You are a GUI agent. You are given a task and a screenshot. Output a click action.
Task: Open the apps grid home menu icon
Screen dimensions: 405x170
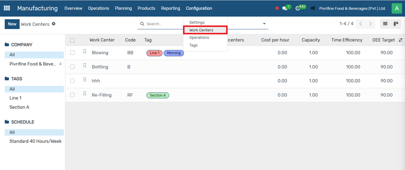(8, 8)
